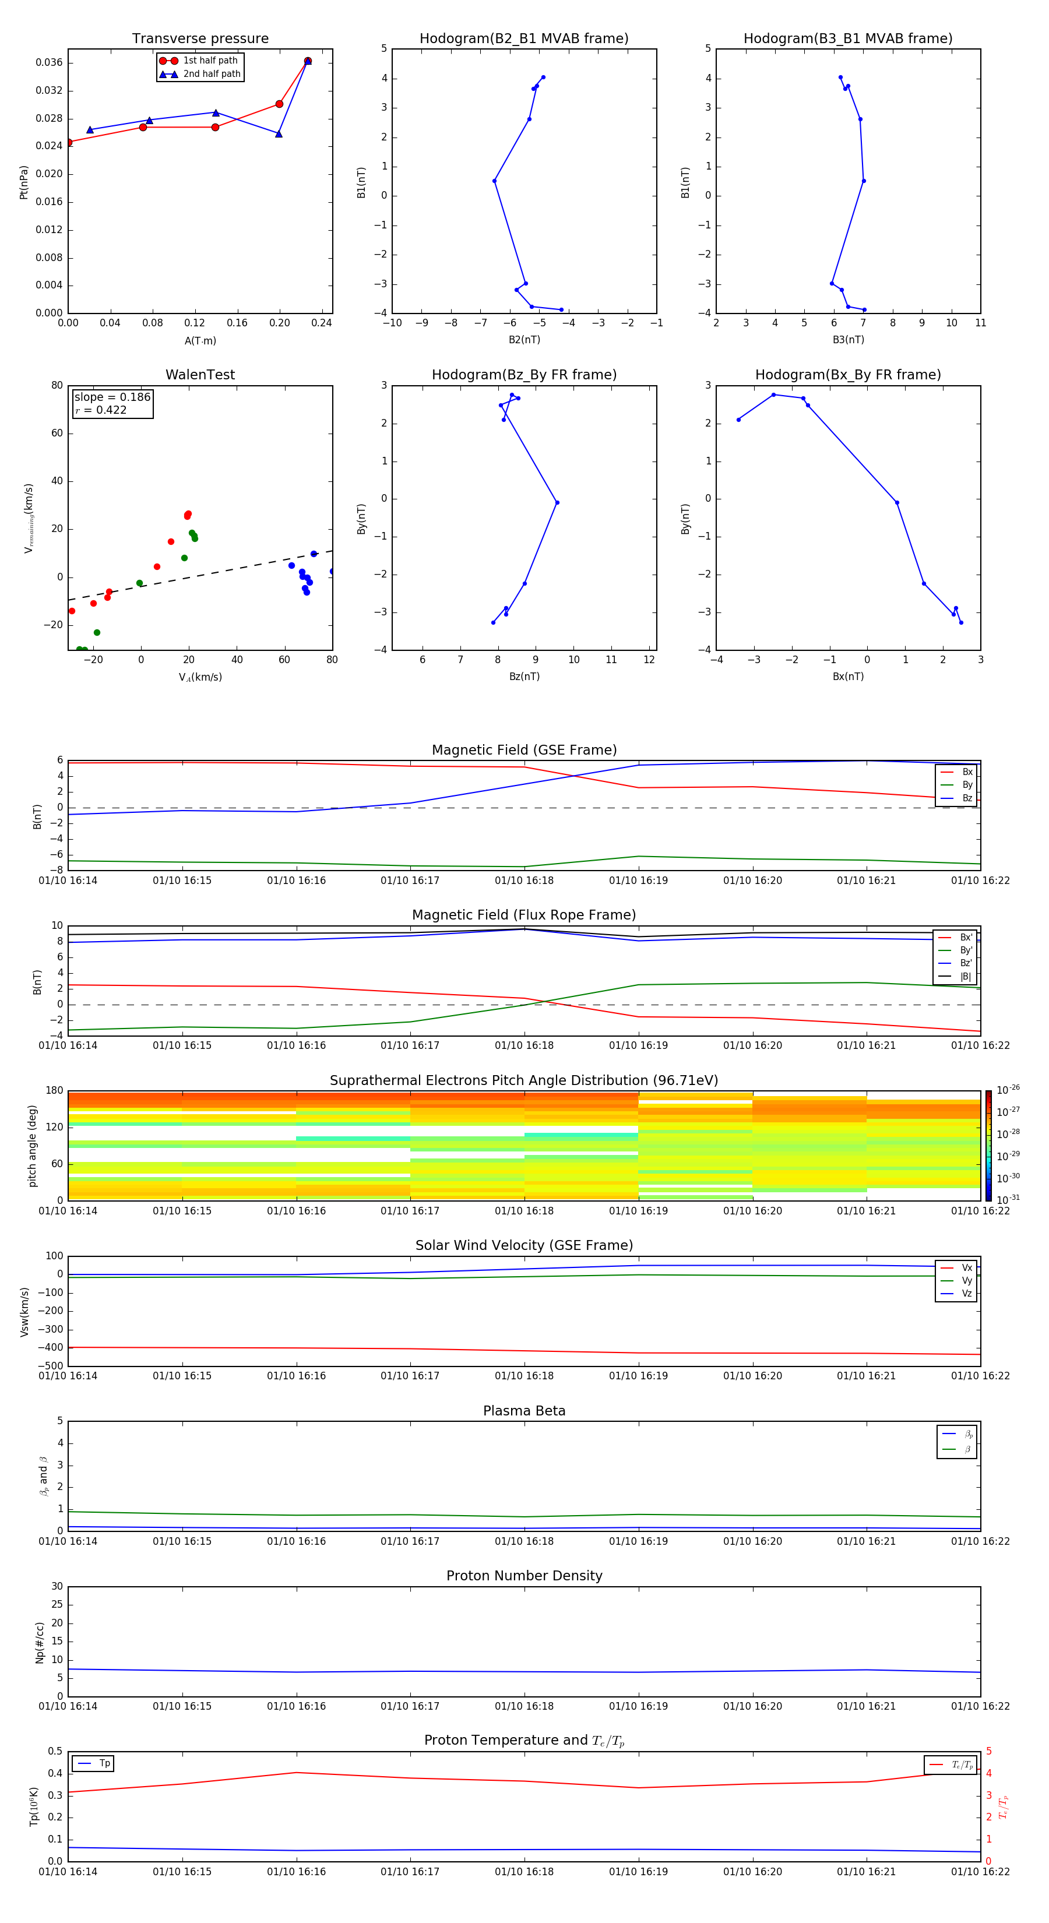
Task: Click the 'slope = 0.186' annotation text
Action: [x=112, y=397]
